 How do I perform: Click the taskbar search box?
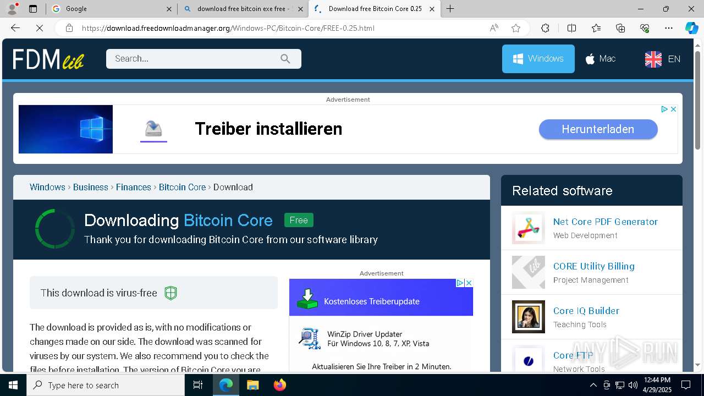click(106, 385)
